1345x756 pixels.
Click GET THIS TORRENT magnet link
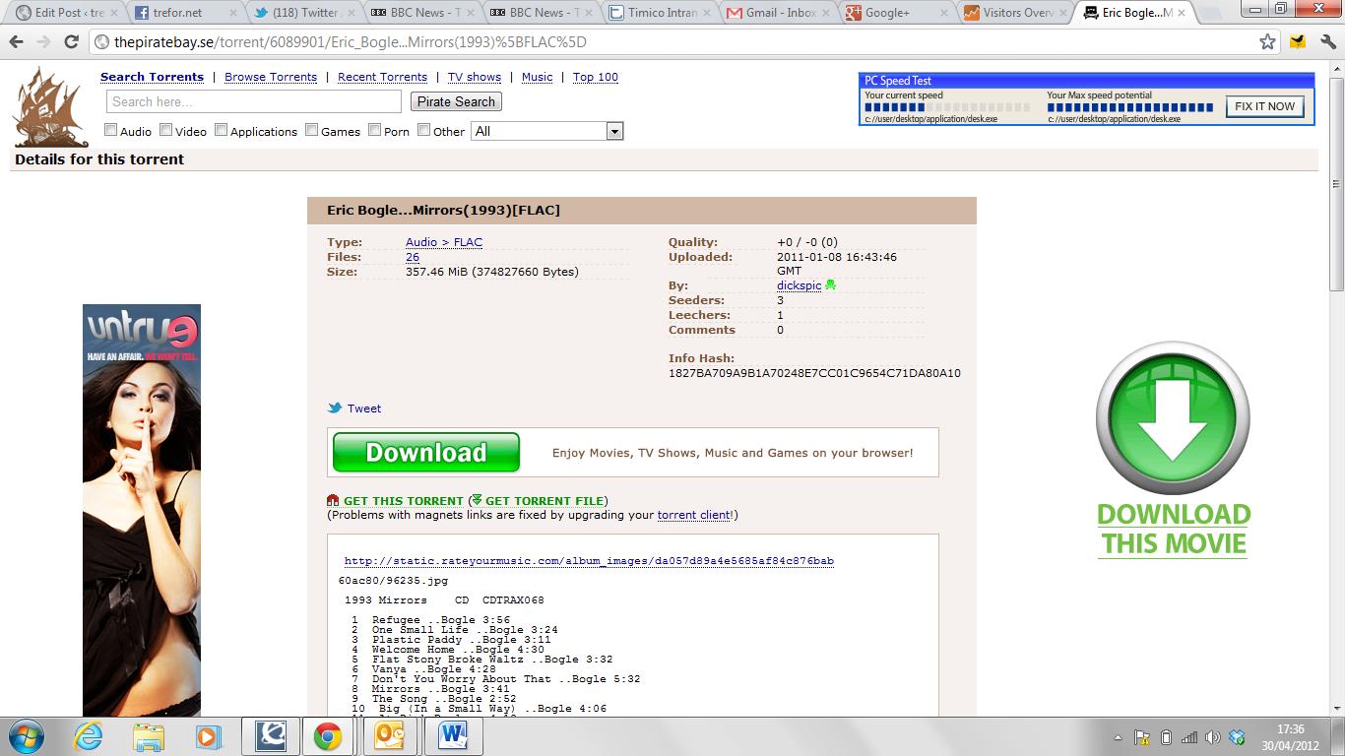pyautogui.click(x=404, y=501)
